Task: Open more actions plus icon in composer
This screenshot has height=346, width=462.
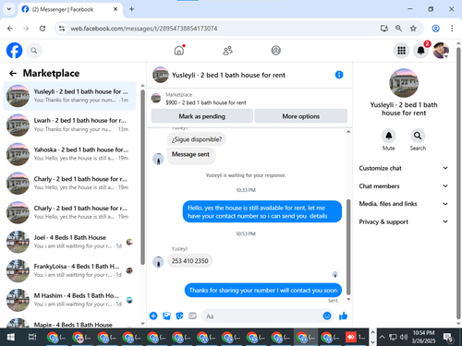Action: tap(153, 316)
